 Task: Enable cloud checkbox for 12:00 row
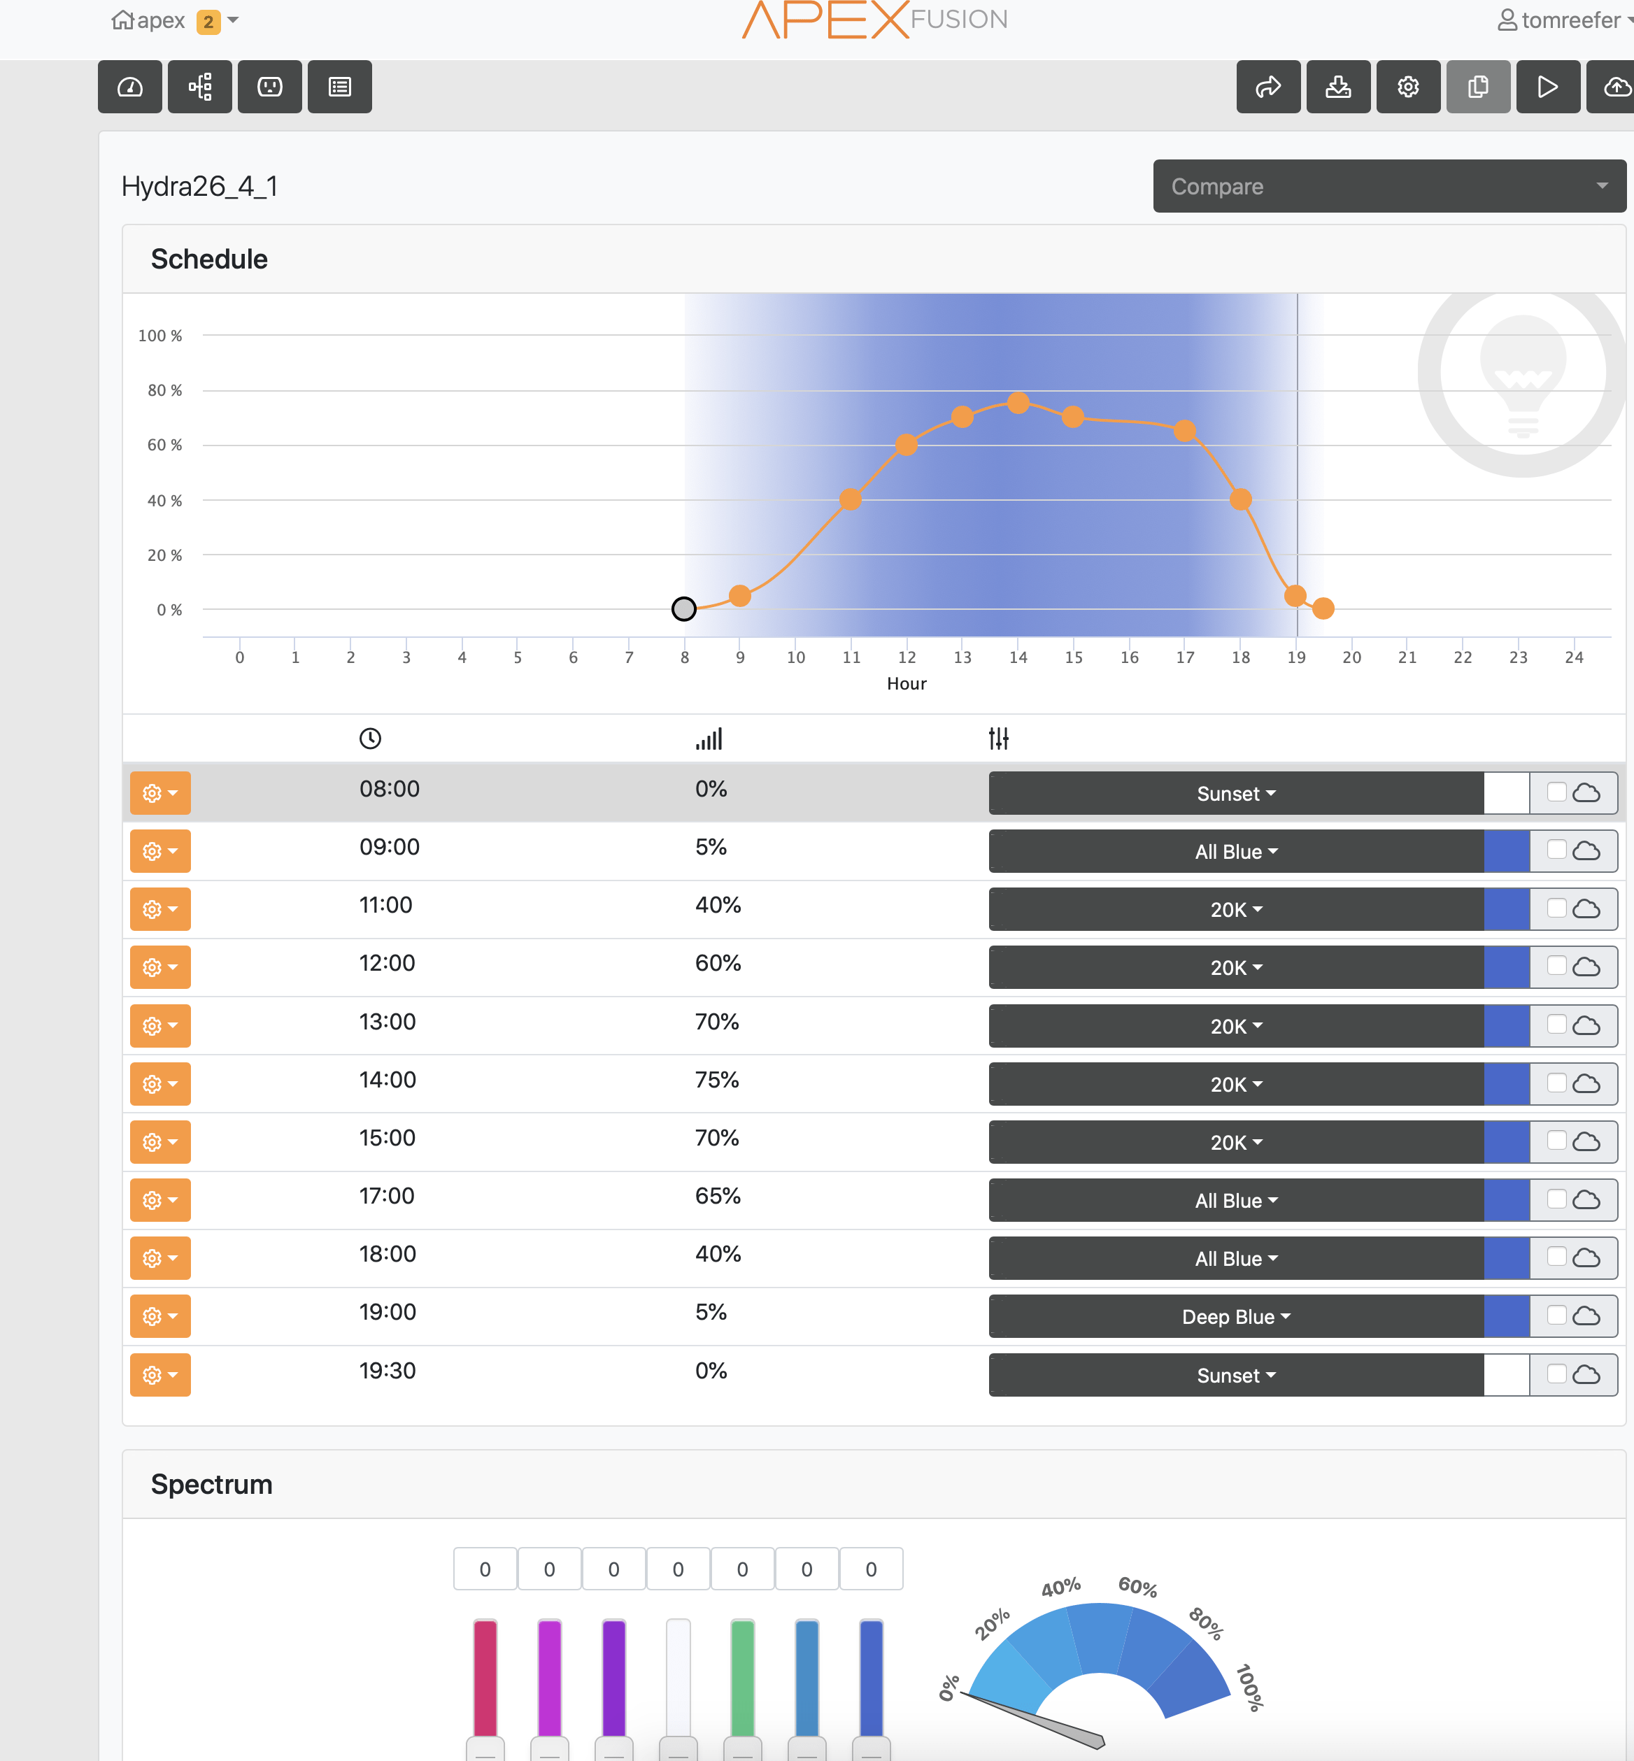coord(1556,965)
